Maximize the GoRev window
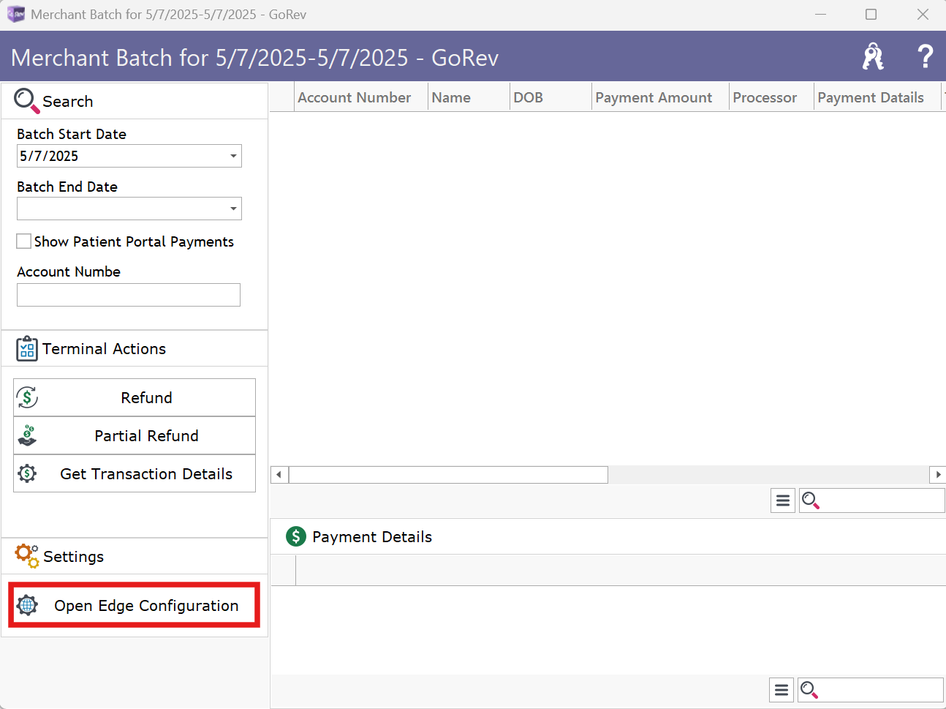Viewport: 946px width, 709px height. (x=871, y=15)
